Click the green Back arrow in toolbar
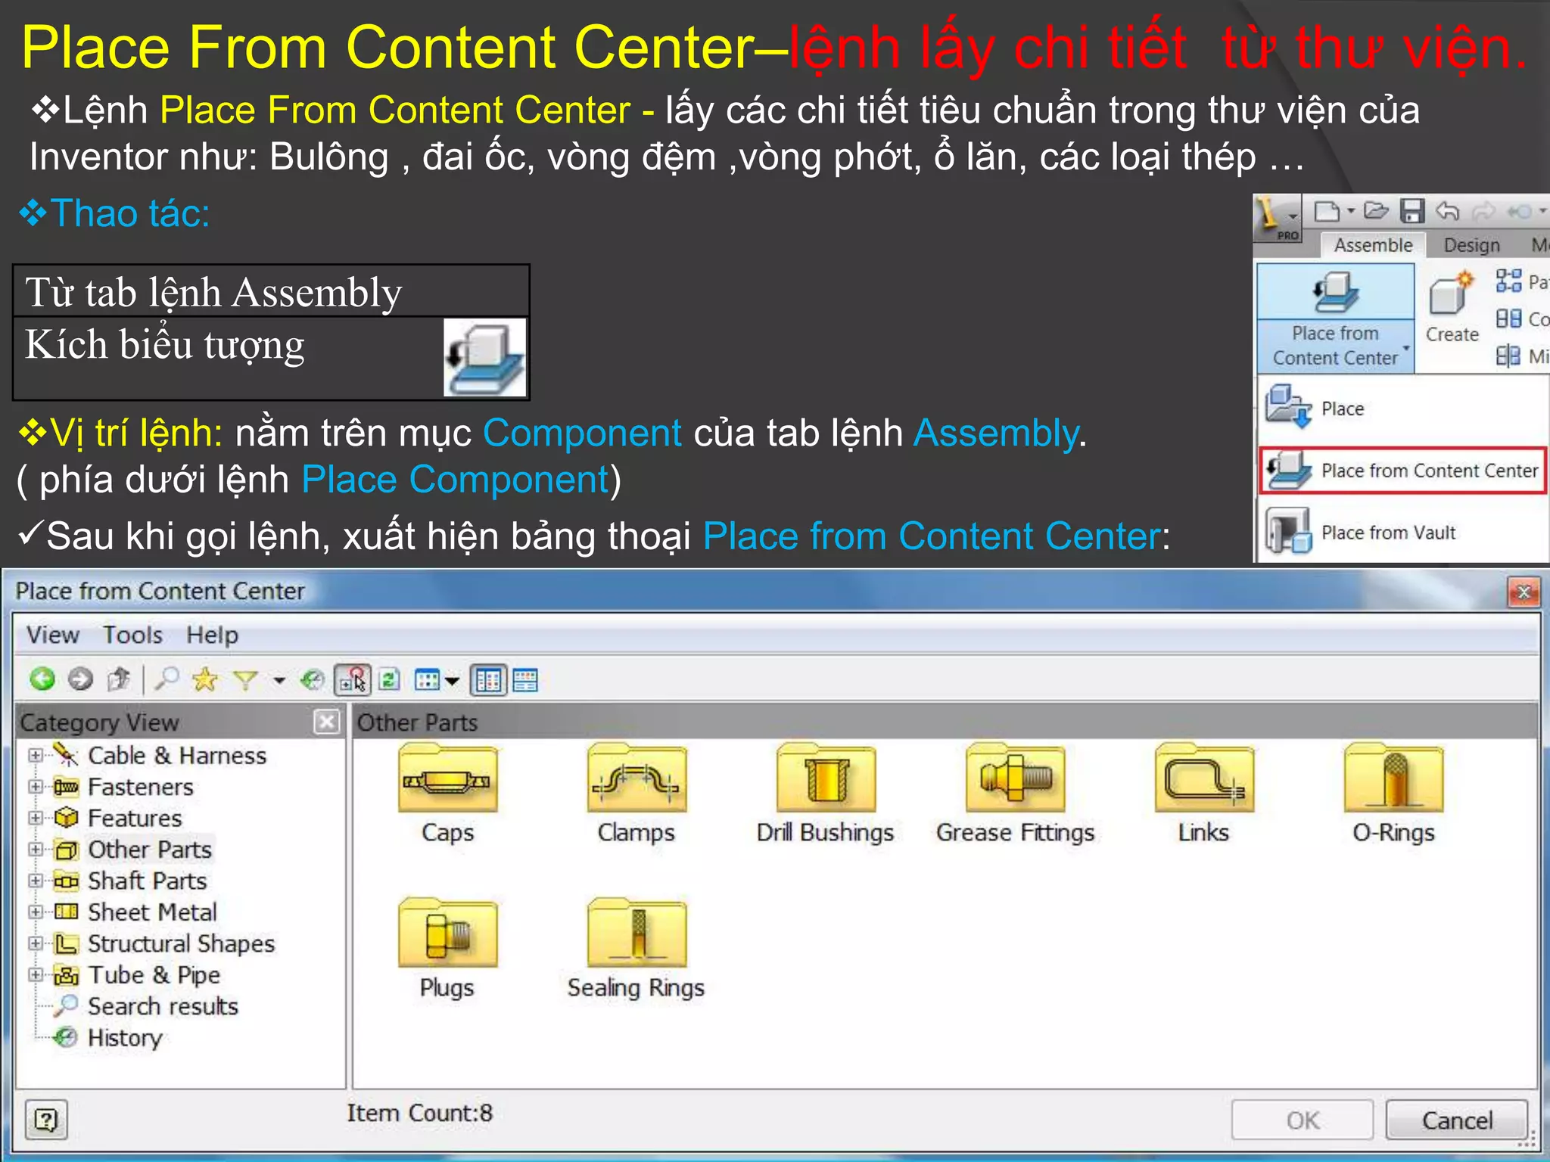 coord(42,679)
